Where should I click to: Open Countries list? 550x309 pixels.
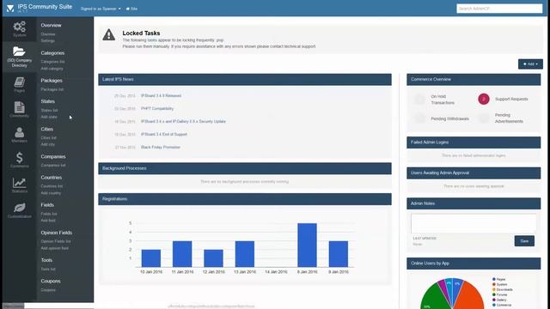pyautogui.click(x=52, y=186)
